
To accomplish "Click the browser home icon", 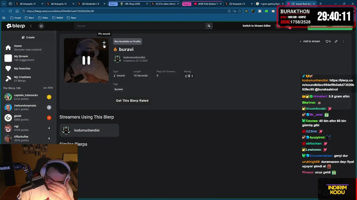I will click(17, 11).
